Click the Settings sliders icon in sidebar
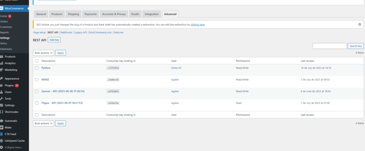 1,105
